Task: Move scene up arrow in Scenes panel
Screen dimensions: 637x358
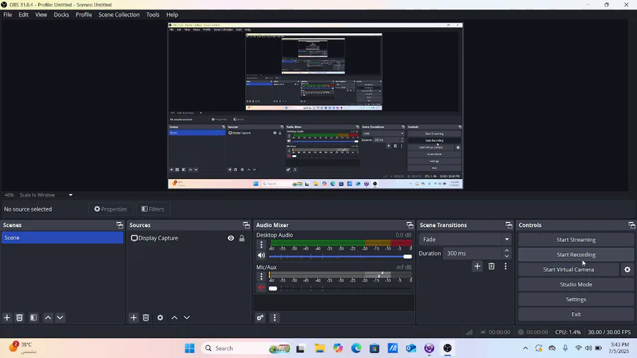Action: (48, 318)
